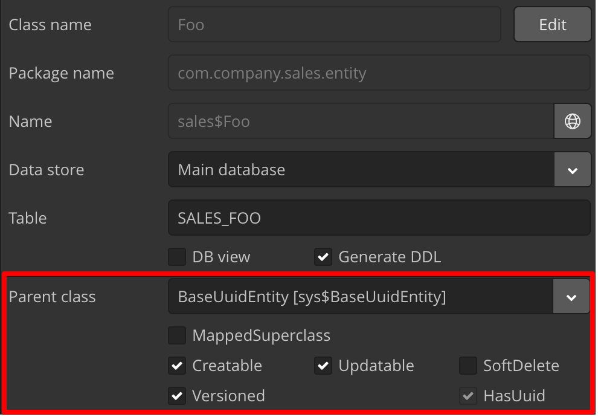Click the Generate DDL label text
Viewport: 598px width, 417px height.
tap(390, 257)
